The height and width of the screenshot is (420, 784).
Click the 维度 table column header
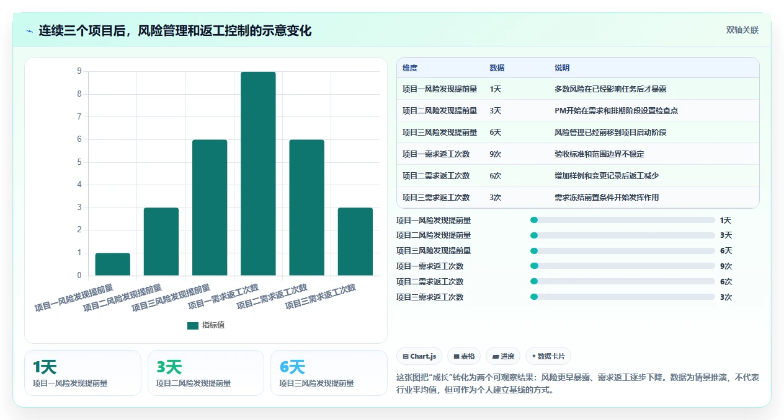[410, 68]
